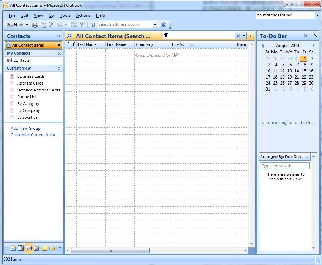Open the Tools menu
This screenshot has height=265, width=322.
(x=65, y=15)
